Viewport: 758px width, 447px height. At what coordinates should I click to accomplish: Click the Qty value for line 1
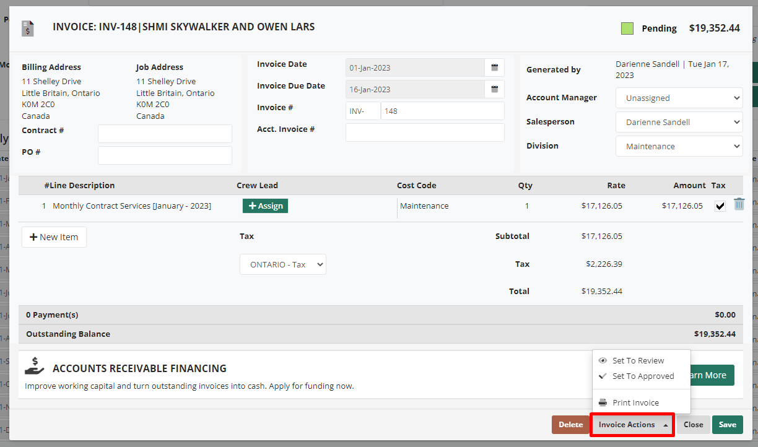point(527,206)
